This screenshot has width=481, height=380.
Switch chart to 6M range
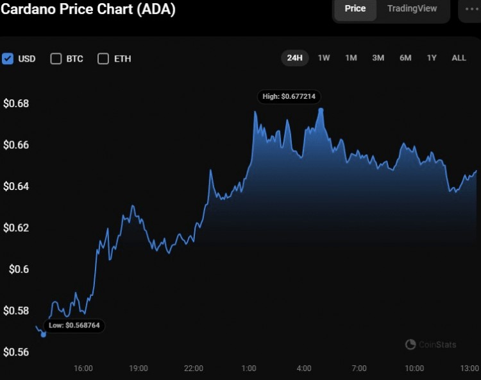point(405,58)
